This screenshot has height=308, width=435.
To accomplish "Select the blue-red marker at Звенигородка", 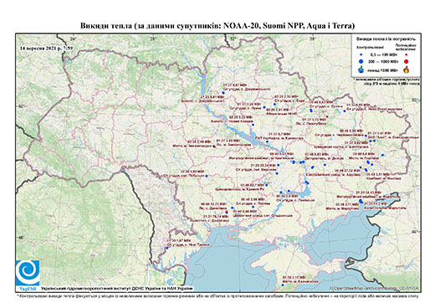I will (x=214, y=146).
